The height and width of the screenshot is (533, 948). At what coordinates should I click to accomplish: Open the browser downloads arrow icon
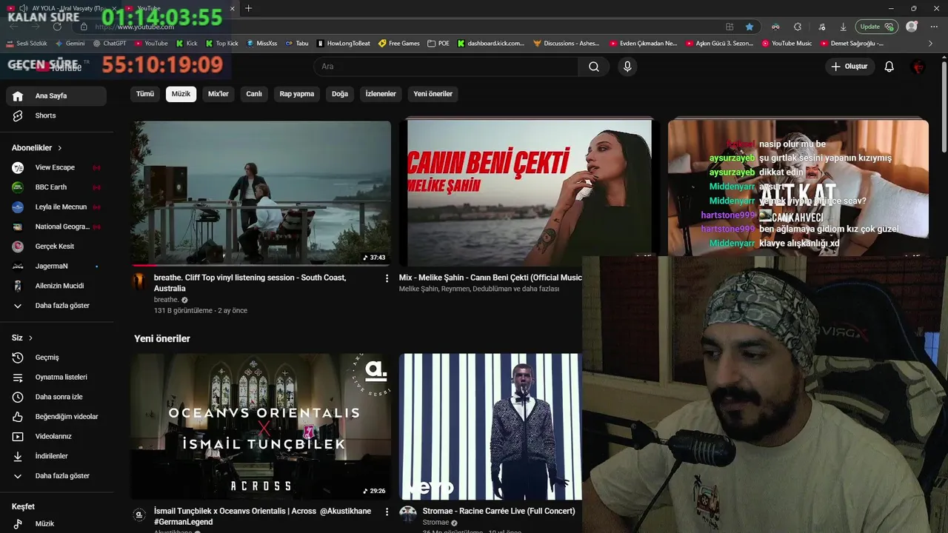[843, 27]
